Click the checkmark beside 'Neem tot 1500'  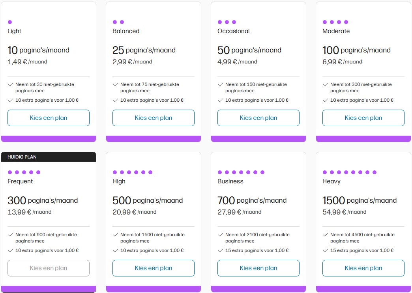coord(115,235)
